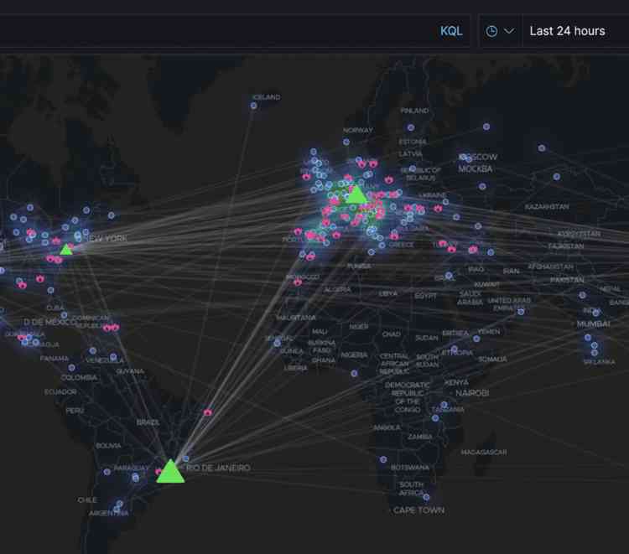Click the blue marker at Senegal

(278, 343)
